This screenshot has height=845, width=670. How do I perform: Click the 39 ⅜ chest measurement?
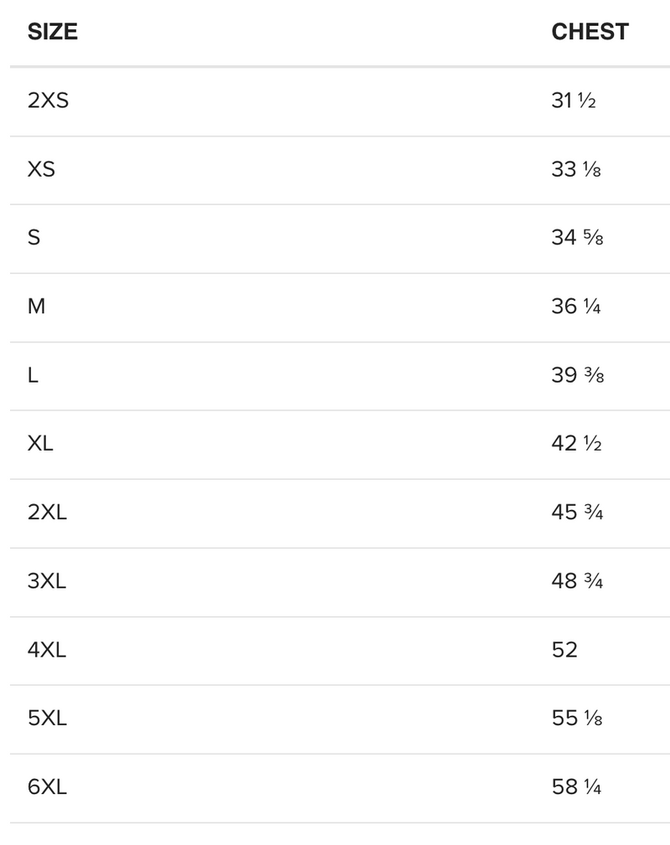click(577, 375)
